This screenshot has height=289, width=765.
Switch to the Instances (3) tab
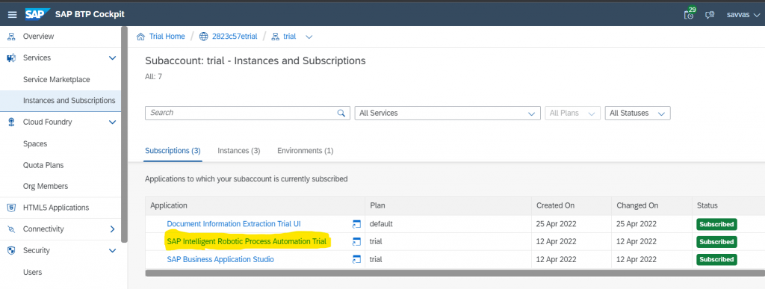point(239,151)
